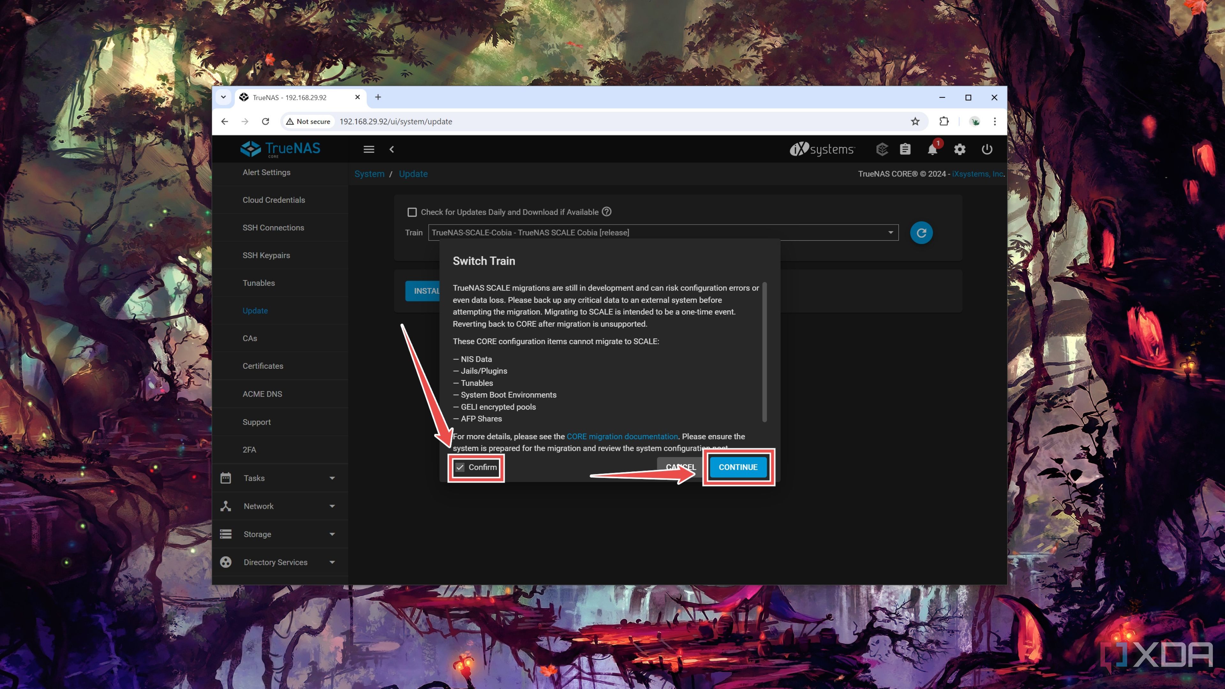Select the Tasks calendar icon
Screen dimensions: 1225x689
pyautogui.click(x=226, y=478)
